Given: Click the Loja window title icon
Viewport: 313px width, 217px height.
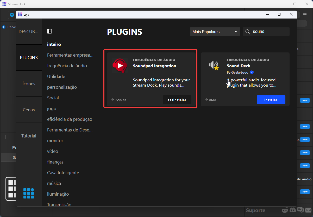Looking at the screenshot, I should 20,14.
